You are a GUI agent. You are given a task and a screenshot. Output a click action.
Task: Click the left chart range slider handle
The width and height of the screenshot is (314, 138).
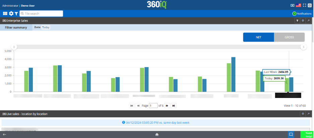[14, 47]
